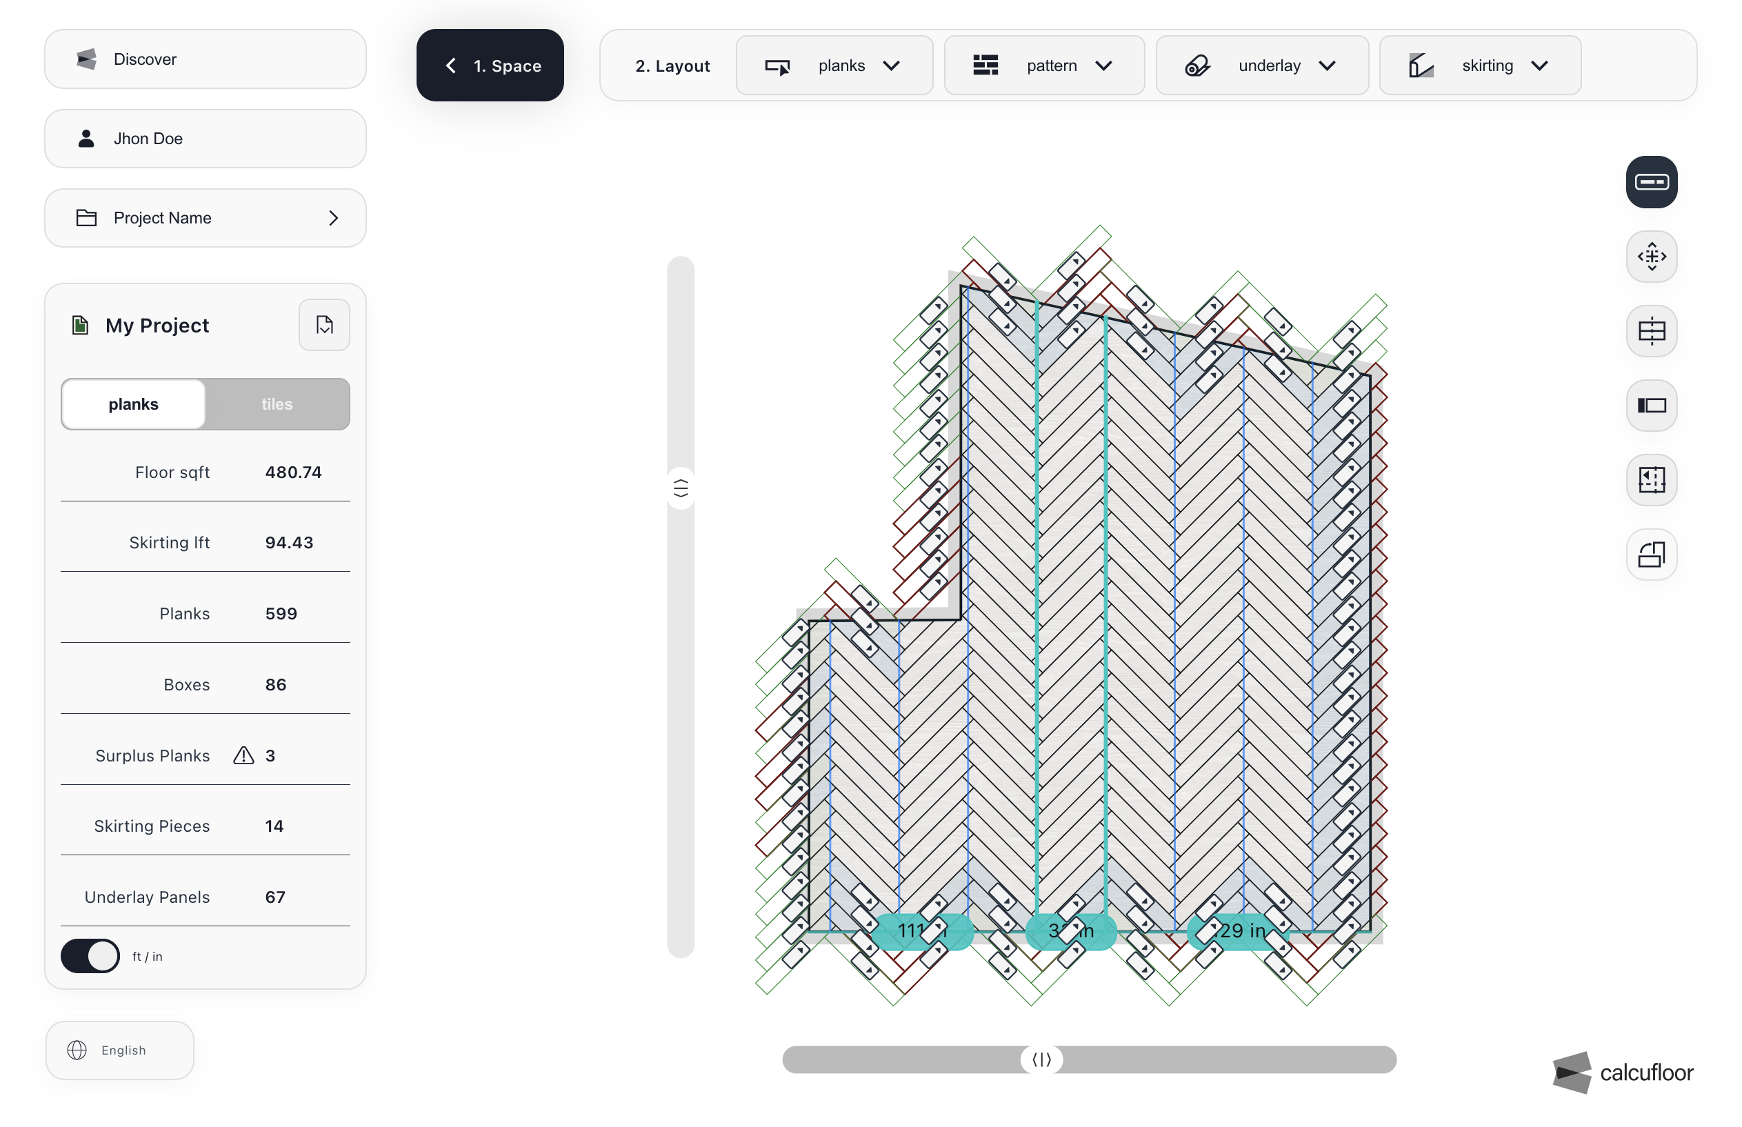Open Project Name details

[x=206, y=218]
